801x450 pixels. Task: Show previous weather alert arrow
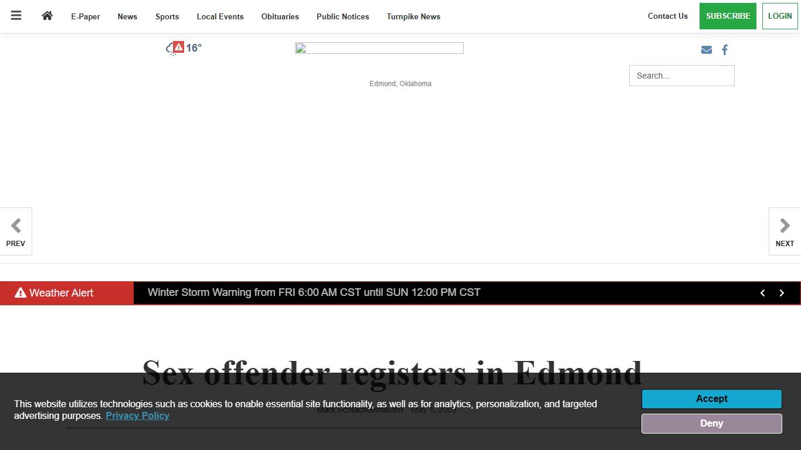tap(762, 293)
